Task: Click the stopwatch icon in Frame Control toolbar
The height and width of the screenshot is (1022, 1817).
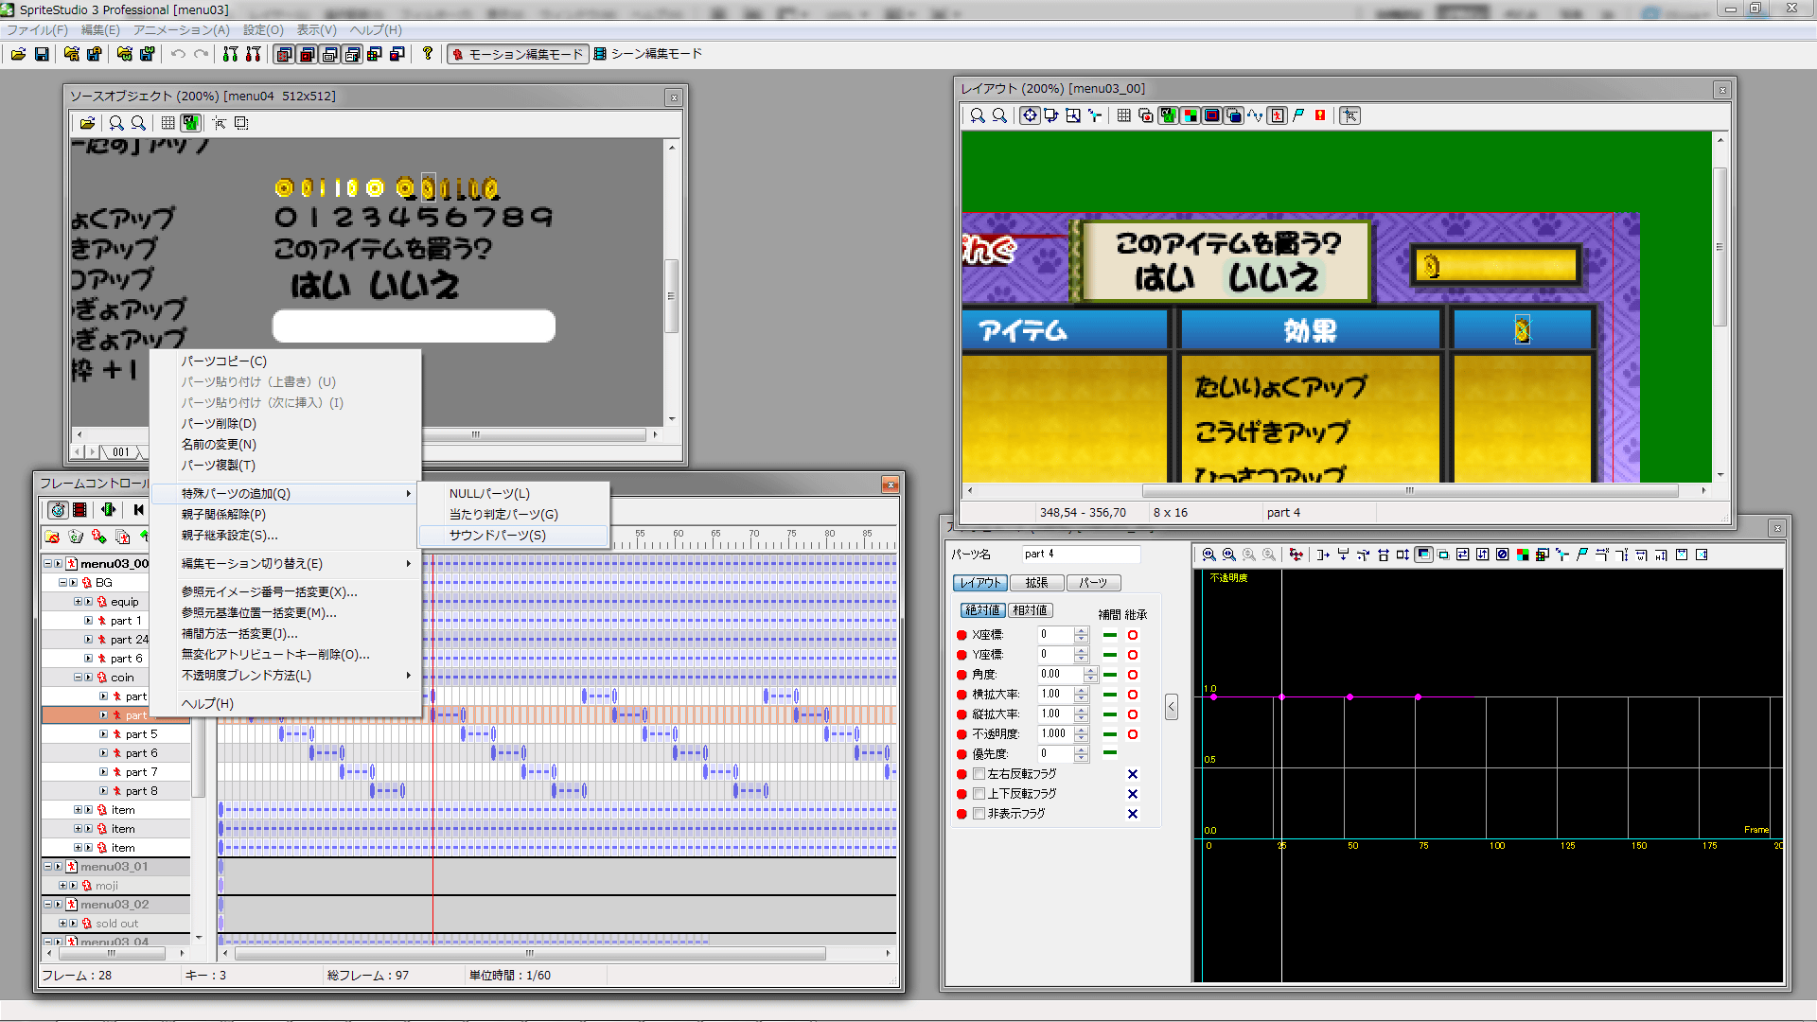Action: tap(58, 510)
